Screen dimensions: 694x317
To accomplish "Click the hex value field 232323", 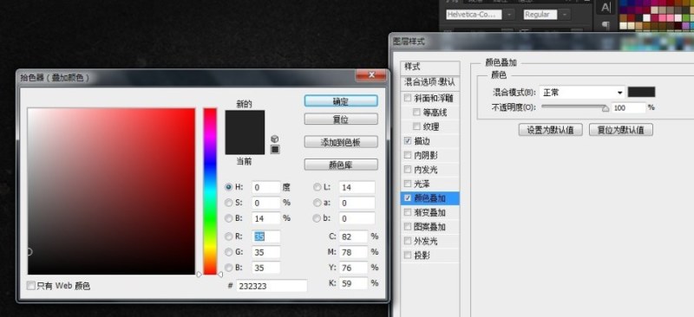I will [272, 286].
